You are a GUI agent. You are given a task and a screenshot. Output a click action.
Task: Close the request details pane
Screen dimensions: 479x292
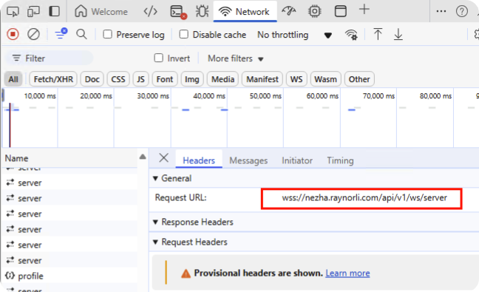tap(164, 158)
